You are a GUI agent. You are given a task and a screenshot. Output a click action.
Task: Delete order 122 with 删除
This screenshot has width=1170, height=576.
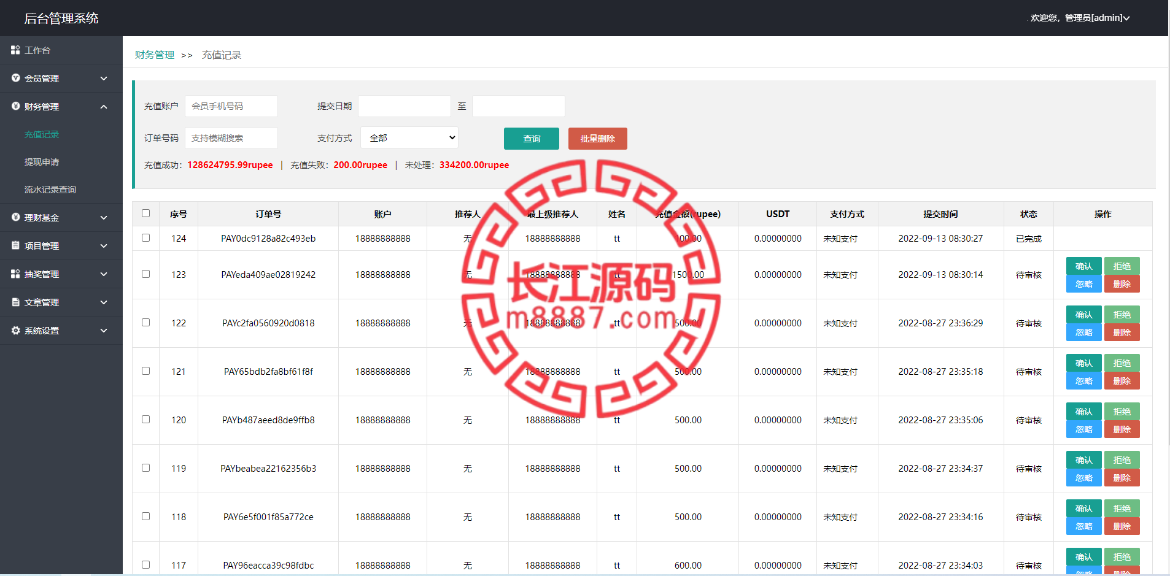1122,332
